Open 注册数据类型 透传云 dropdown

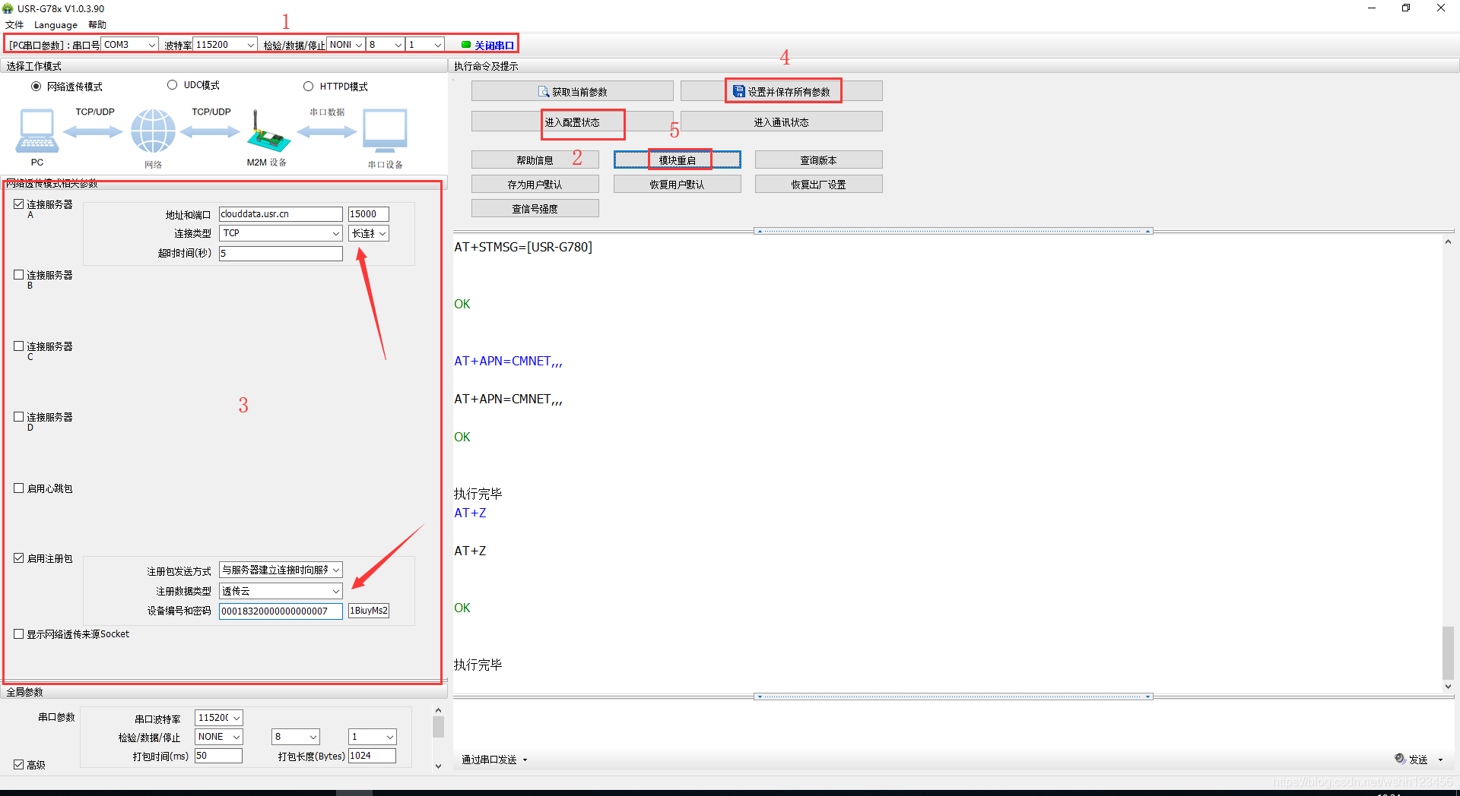281,591
